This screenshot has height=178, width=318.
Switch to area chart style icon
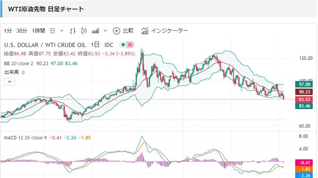click(x=95, y=31)
